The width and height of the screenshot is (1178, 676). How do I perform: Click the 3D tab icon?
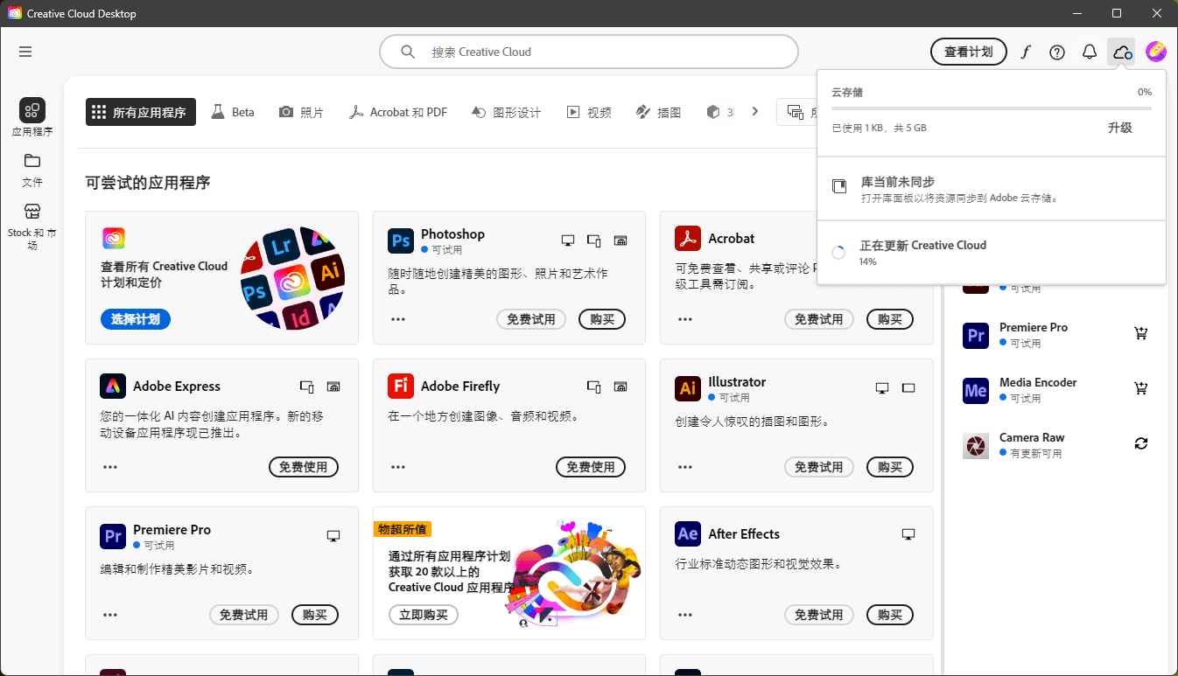click(x=713, y=112)
